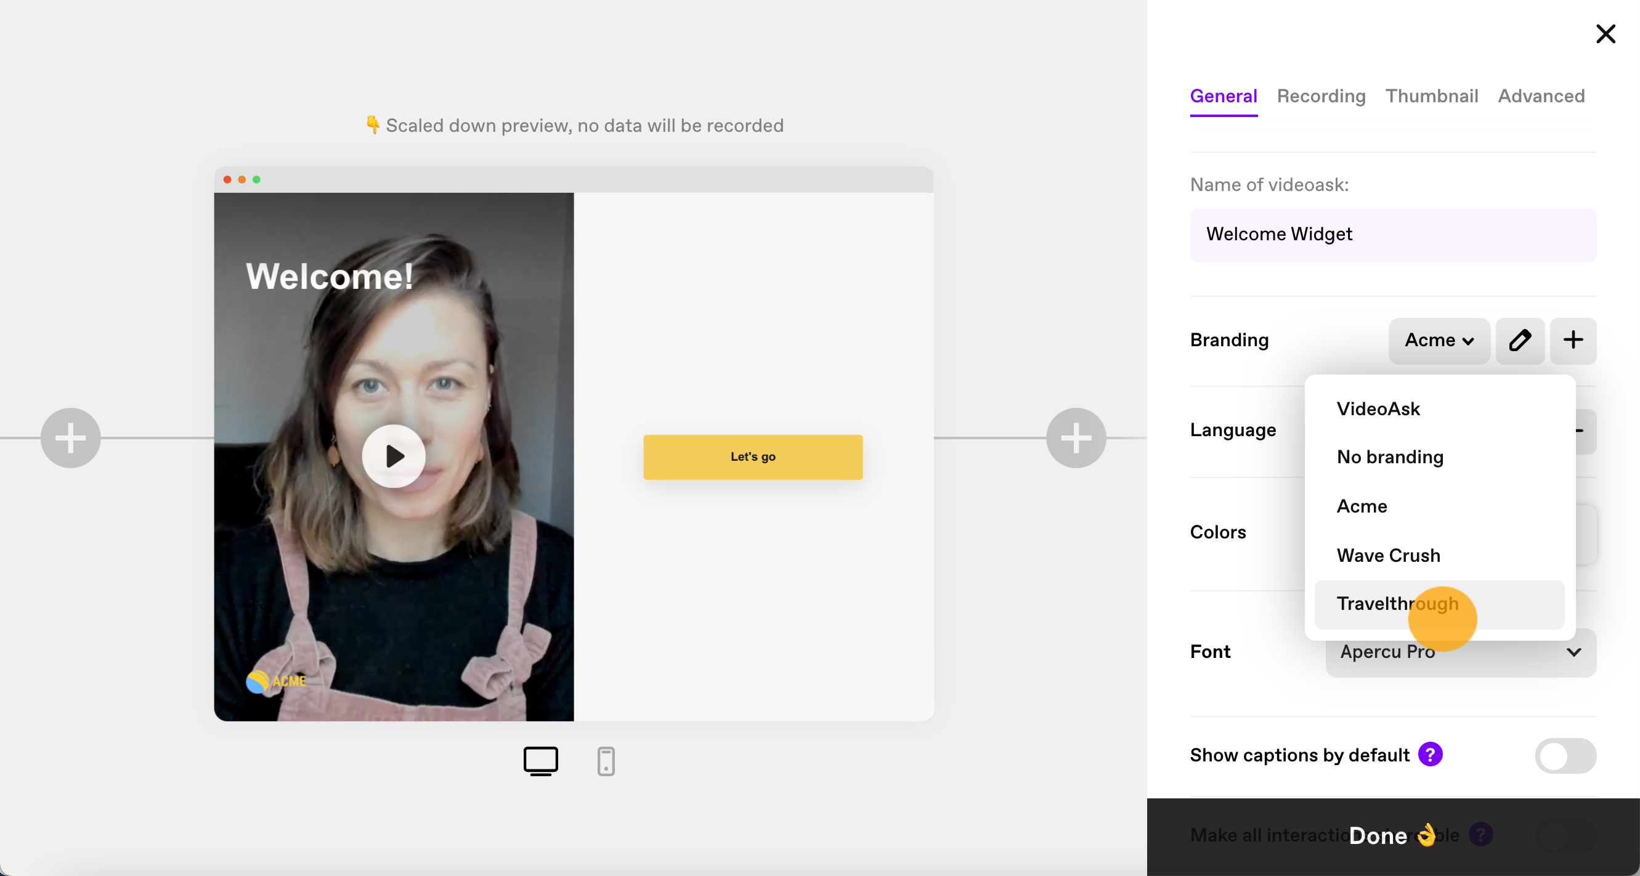Viewport: 1640px width, 876px height.
Task: Select Acme from branding list
Action: (1439, 506)
